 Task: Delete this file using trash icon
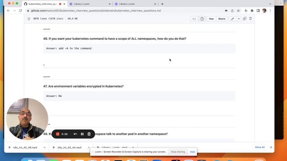[x=251, y=19]
